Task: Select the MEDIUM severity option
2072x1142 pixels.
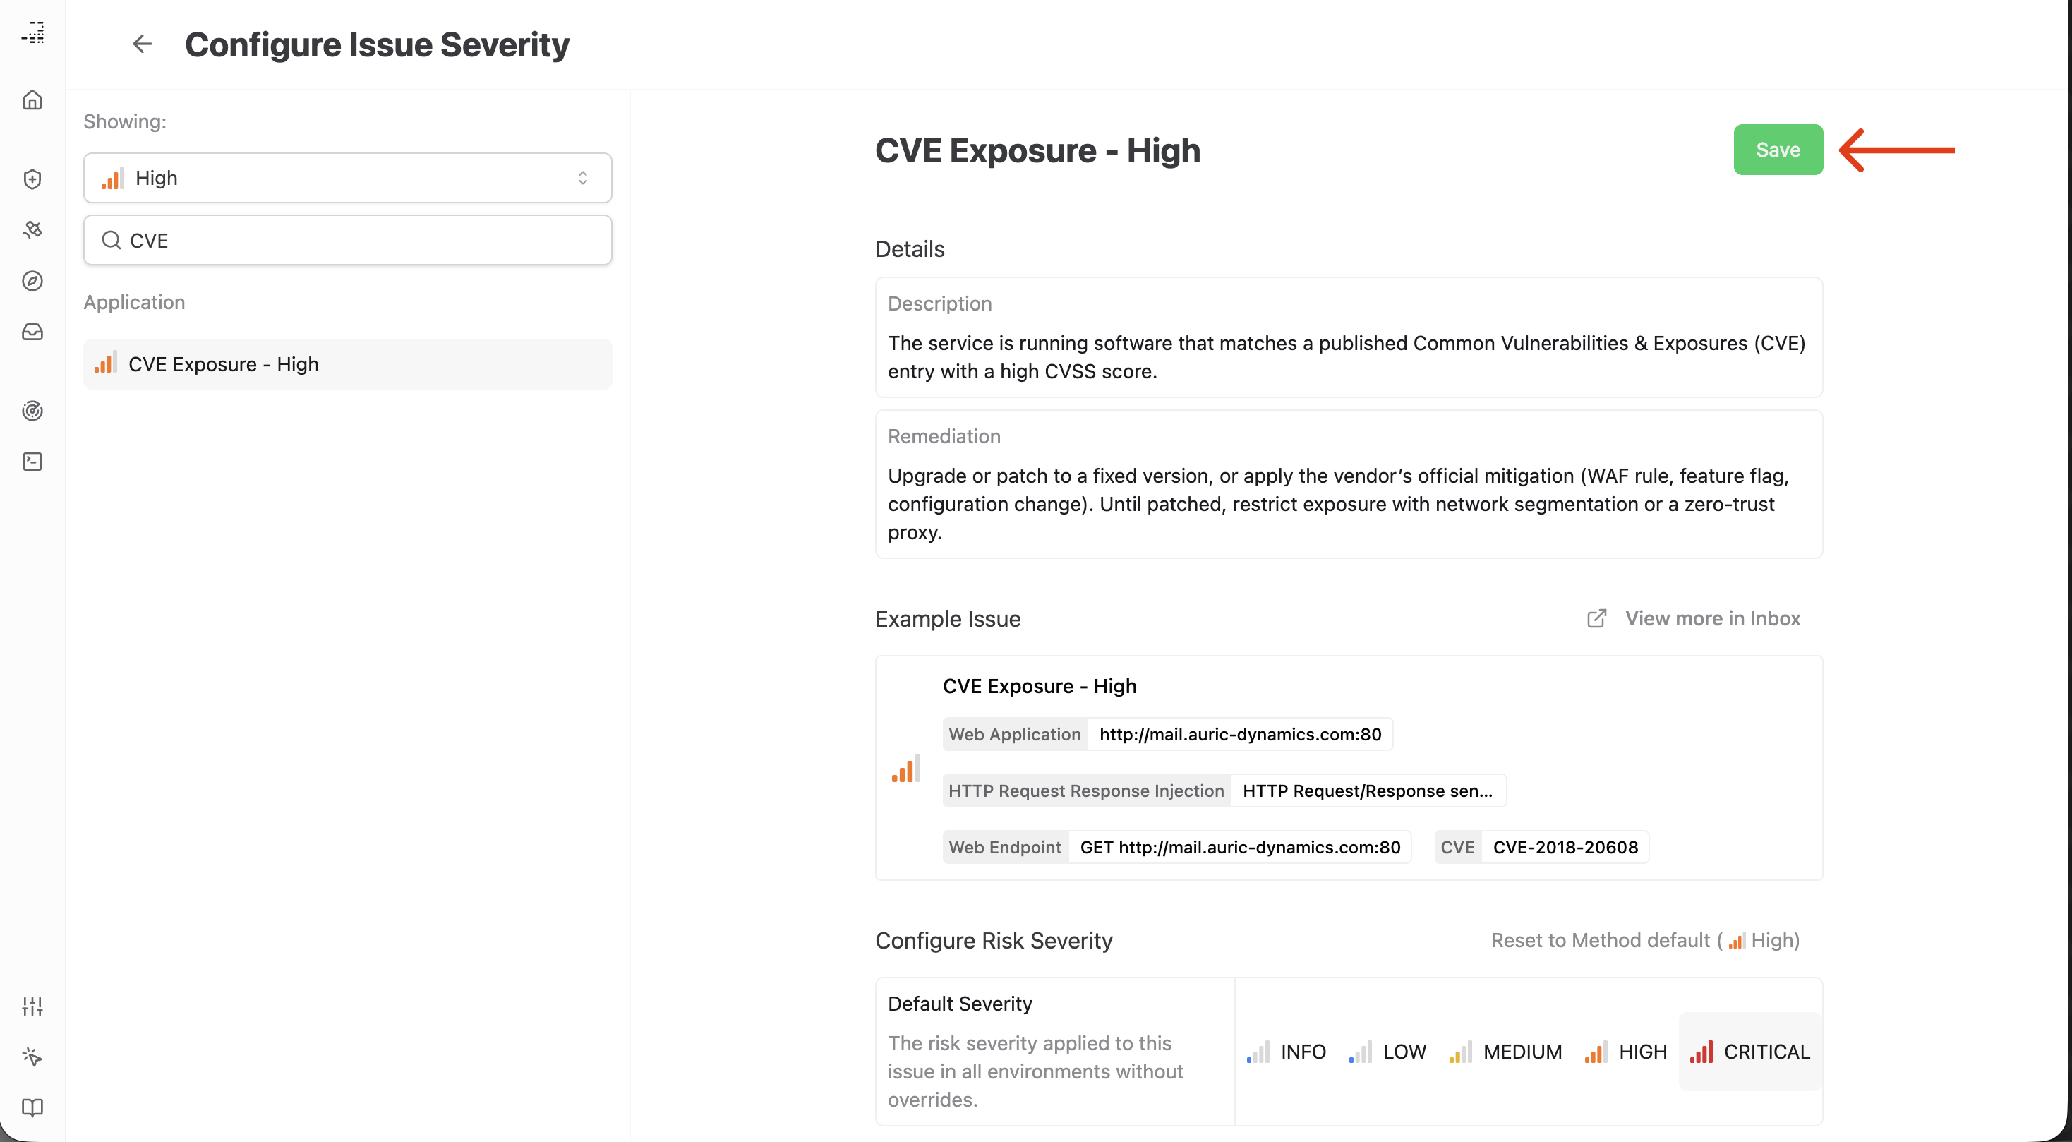Action: pyautogui.click(x=1505, y=1052)
